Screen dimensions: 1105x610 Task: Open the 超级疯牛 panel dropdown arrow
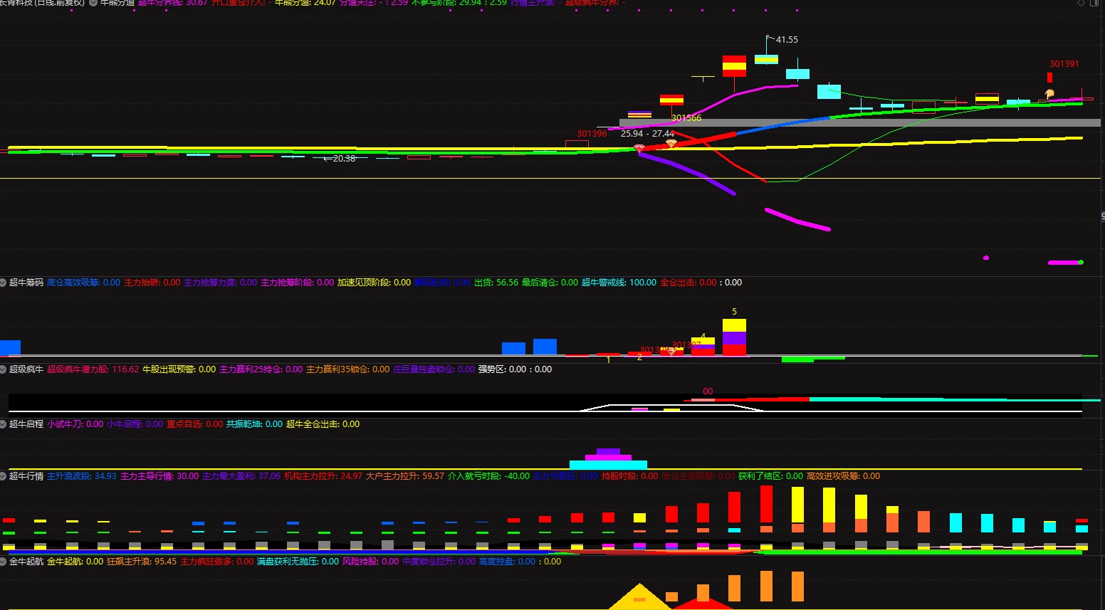pos(4,369)
